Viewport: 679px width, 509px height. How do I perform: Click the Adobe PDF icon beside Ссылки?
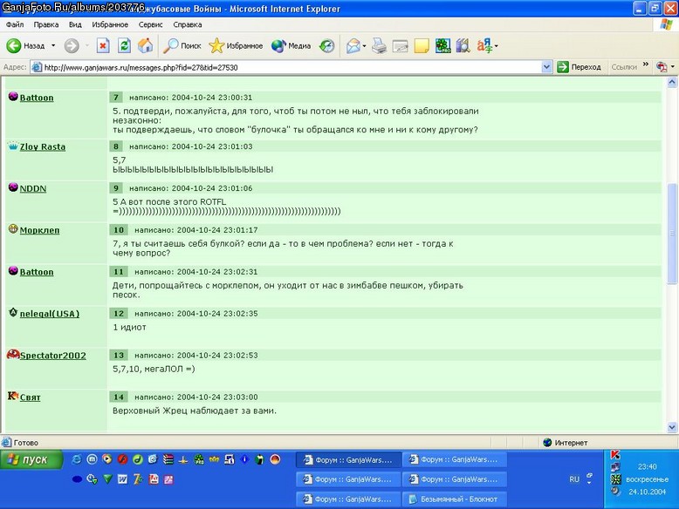click(x=662, y=66)
